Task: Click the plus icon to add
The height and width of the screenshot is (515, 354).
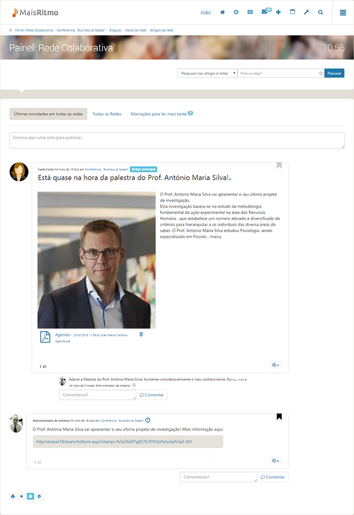Action: (x=278, y=12)
